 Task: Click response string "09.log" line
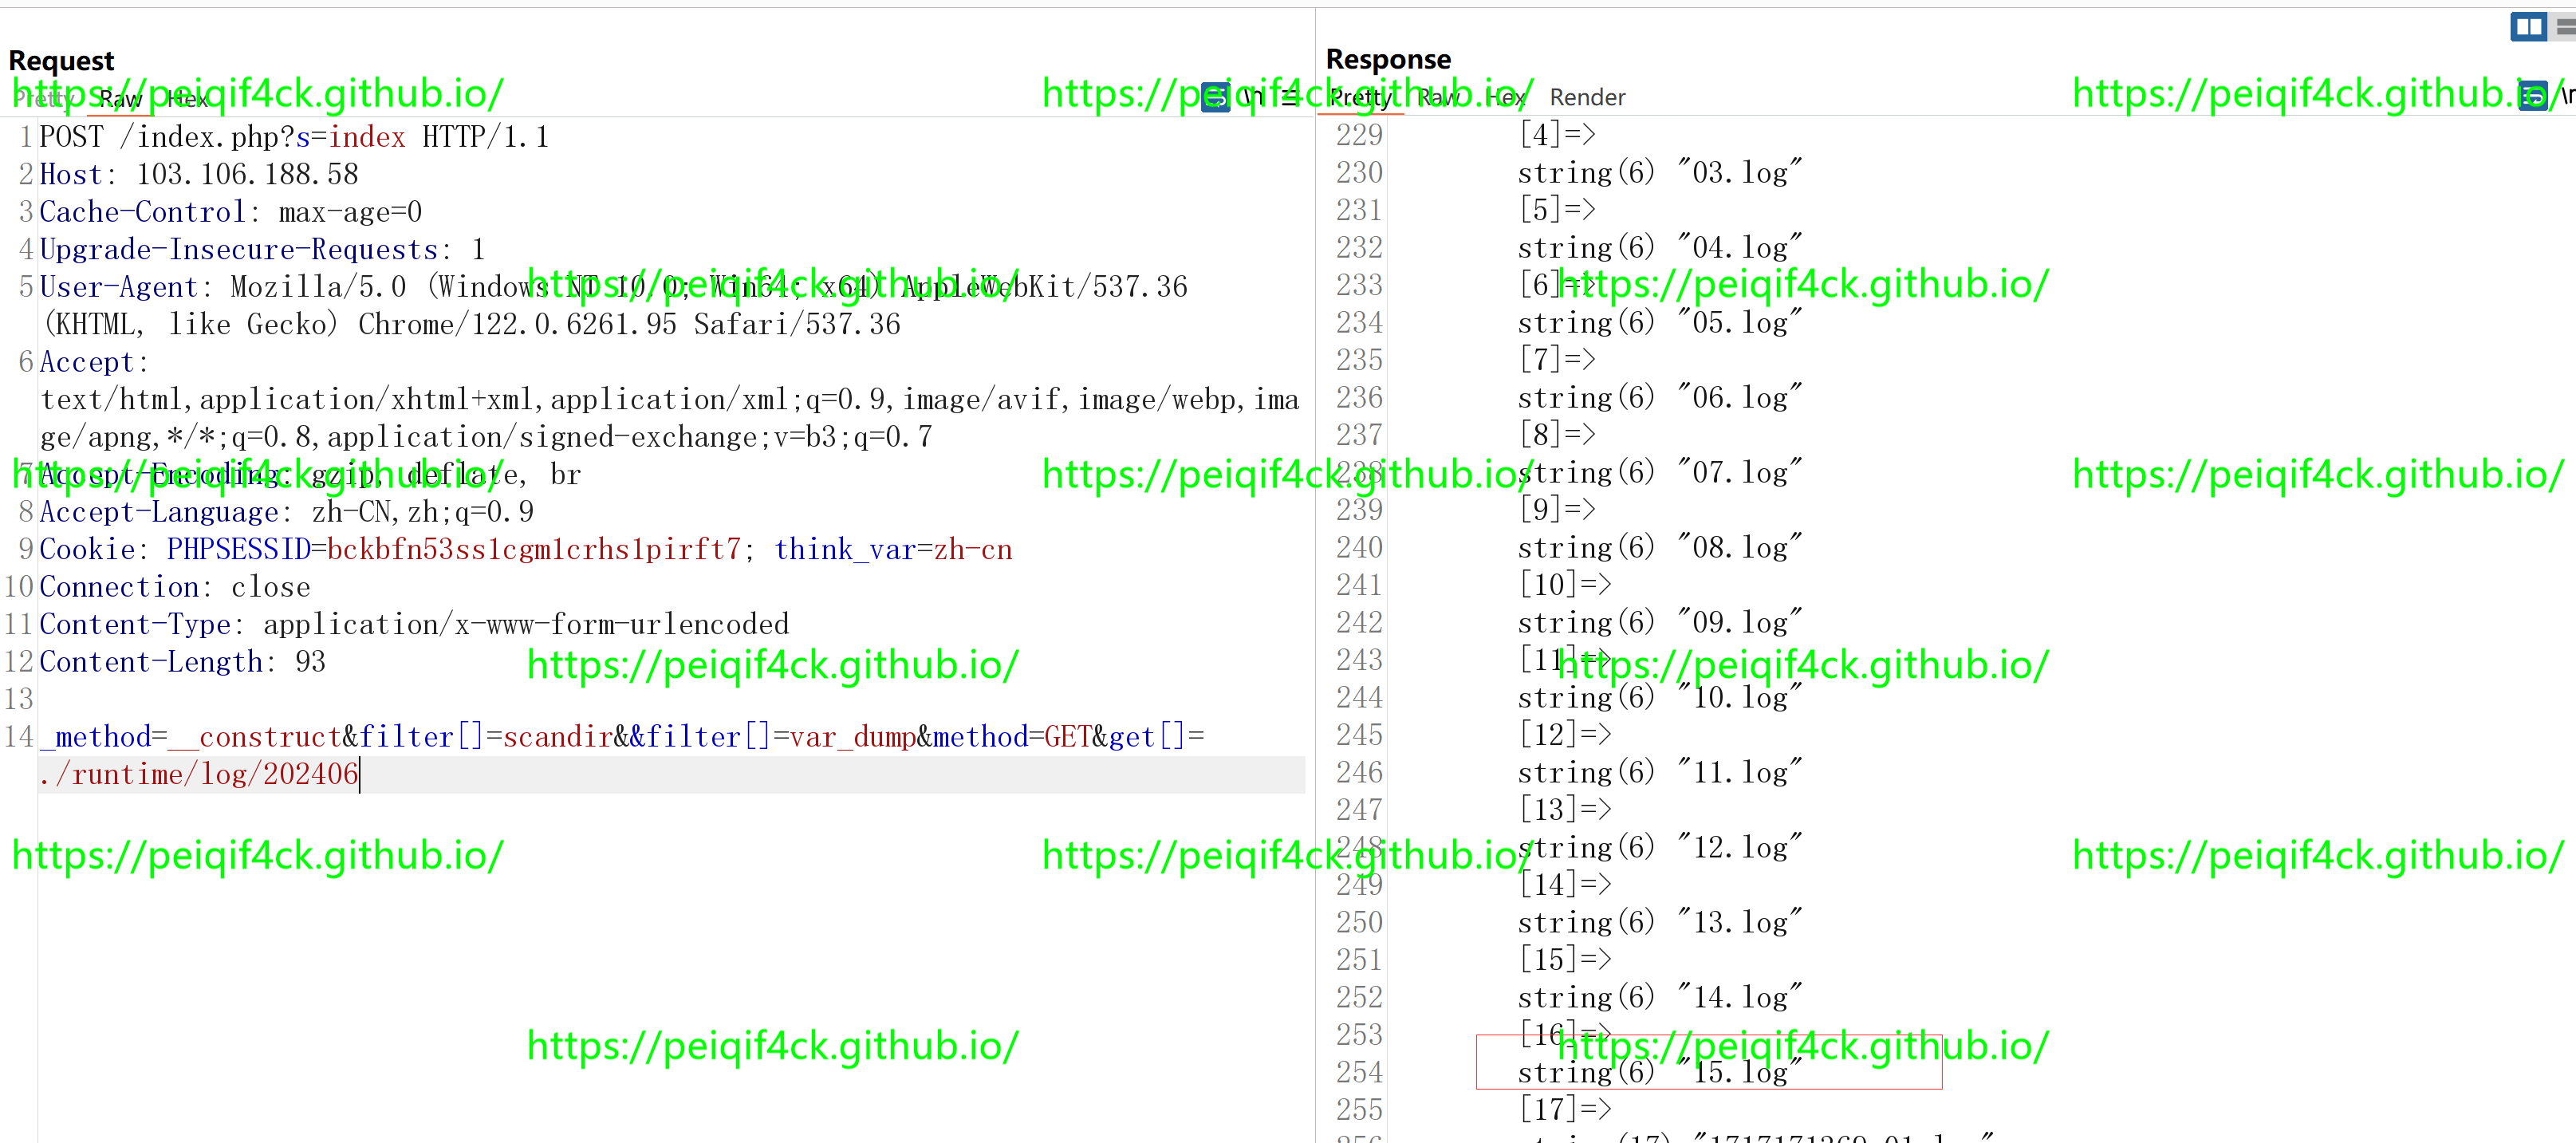(x=1660, y=622)
